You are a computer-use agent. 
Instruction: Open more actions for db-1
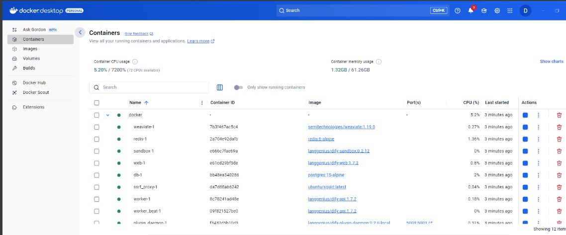coord(538,175)
